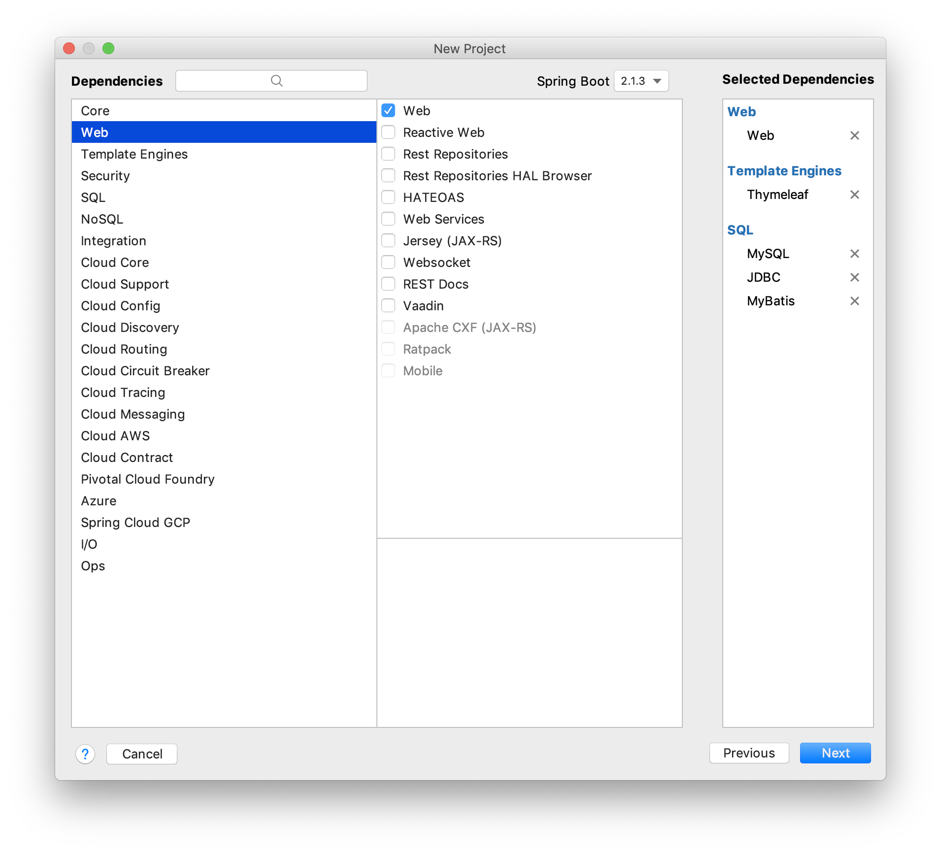The height and width of the screenshot is (853, 941).
Task: Remove MyBatis from selected dependencies
Action: [854, 301]
